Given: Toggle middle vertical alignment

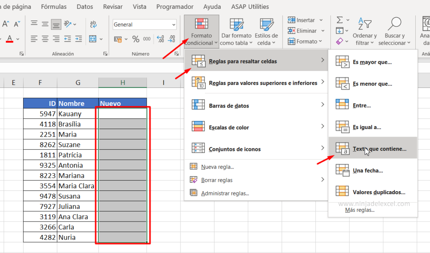Looking at the screenshot, I should click(45, 24).
